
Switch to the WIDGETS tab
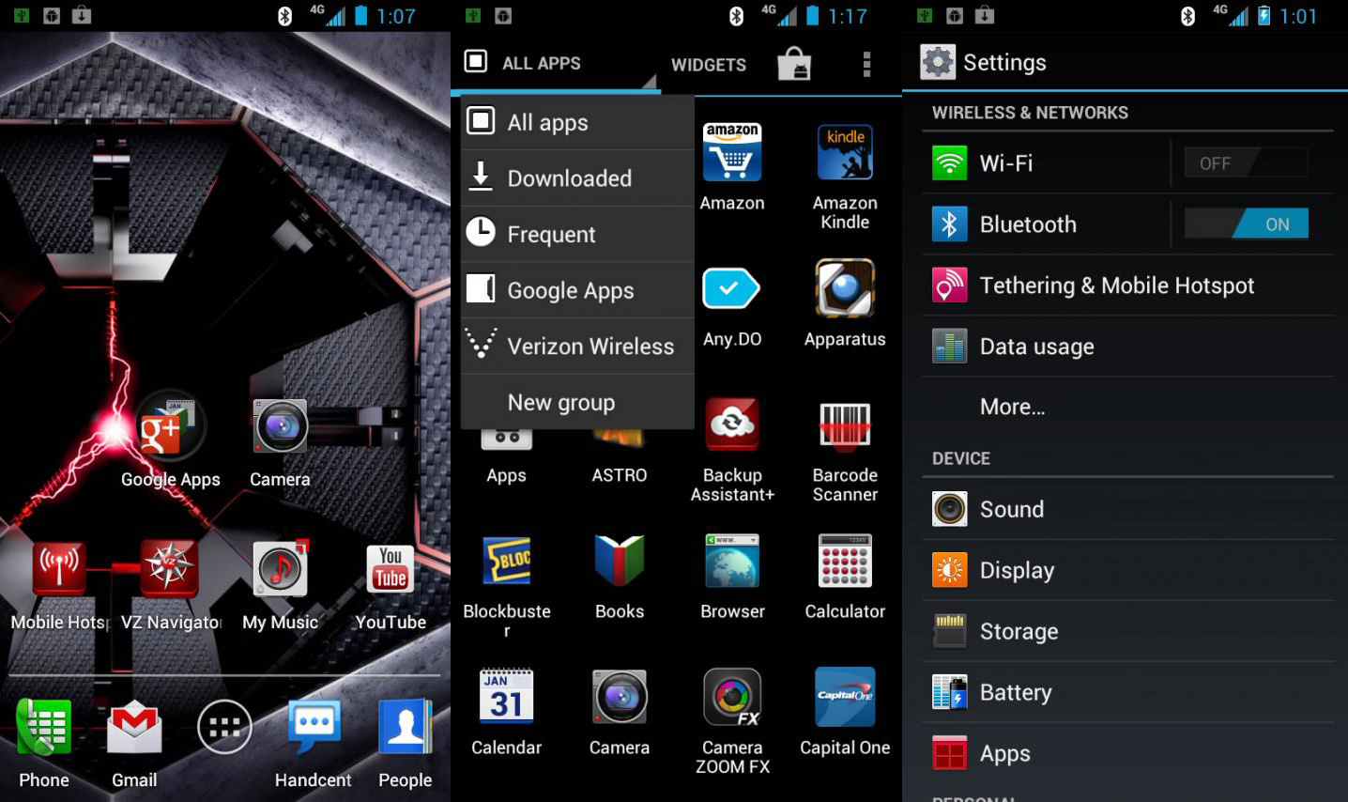[709, 65]
